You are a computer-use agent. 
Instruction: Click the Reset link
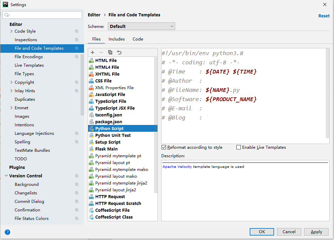click(324, 16)
